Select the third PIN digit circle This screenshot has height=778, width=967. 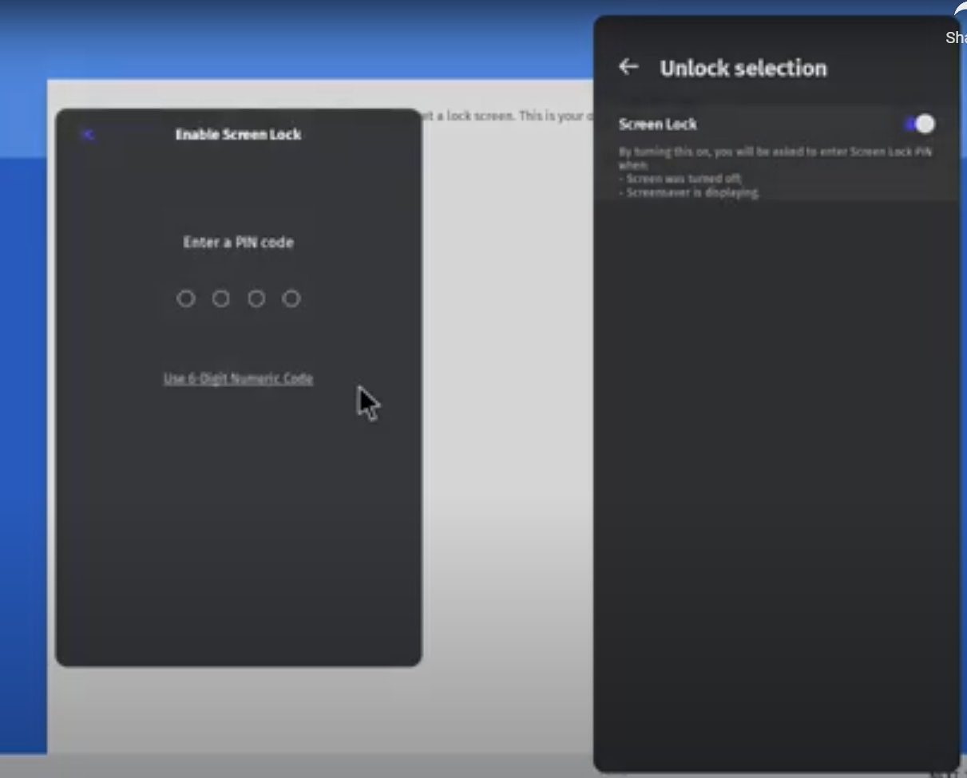[x=256, y=298]
